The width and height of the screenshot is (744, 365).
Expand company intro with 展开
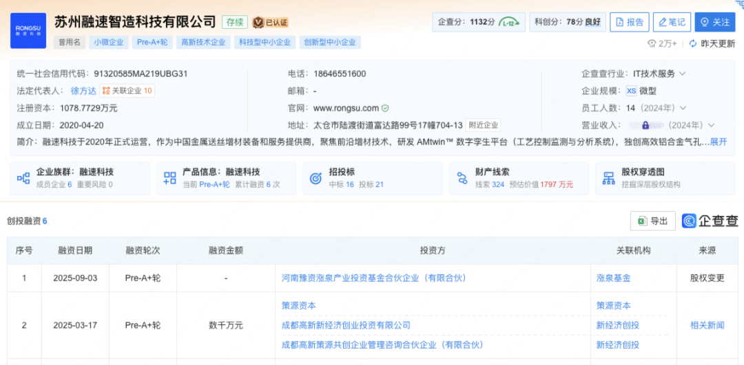coord(719,142)
